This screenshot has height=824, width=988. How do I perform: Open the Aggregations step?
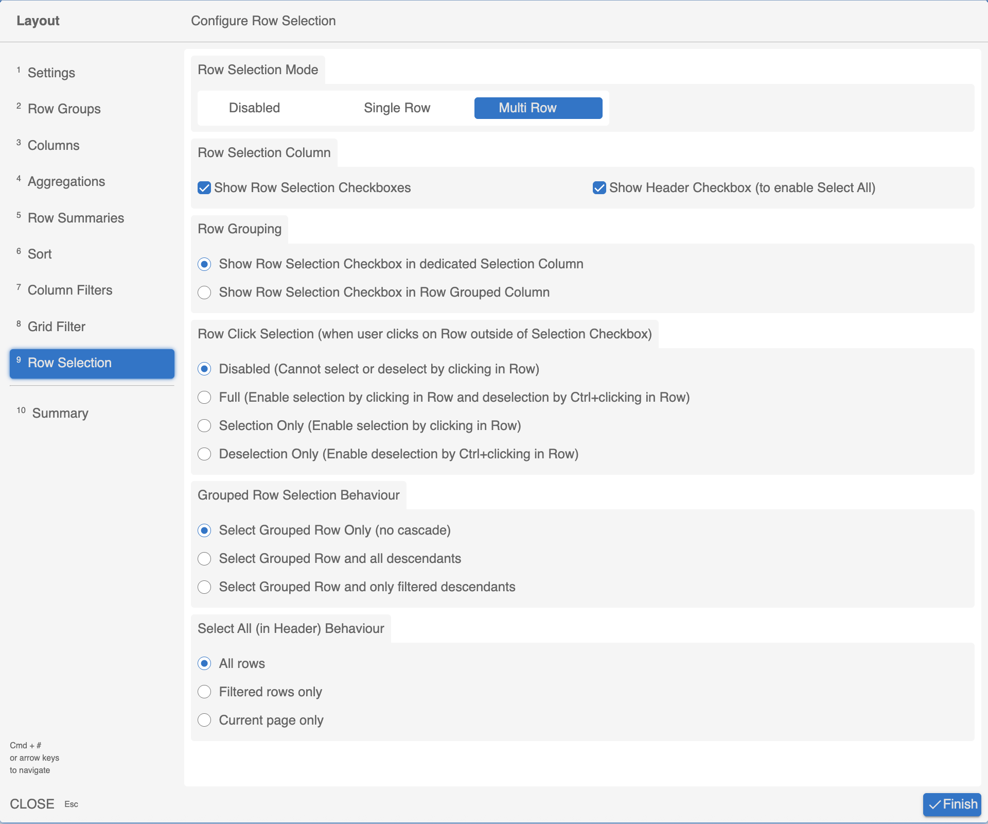pyautogui.click(x=66, y=182)
